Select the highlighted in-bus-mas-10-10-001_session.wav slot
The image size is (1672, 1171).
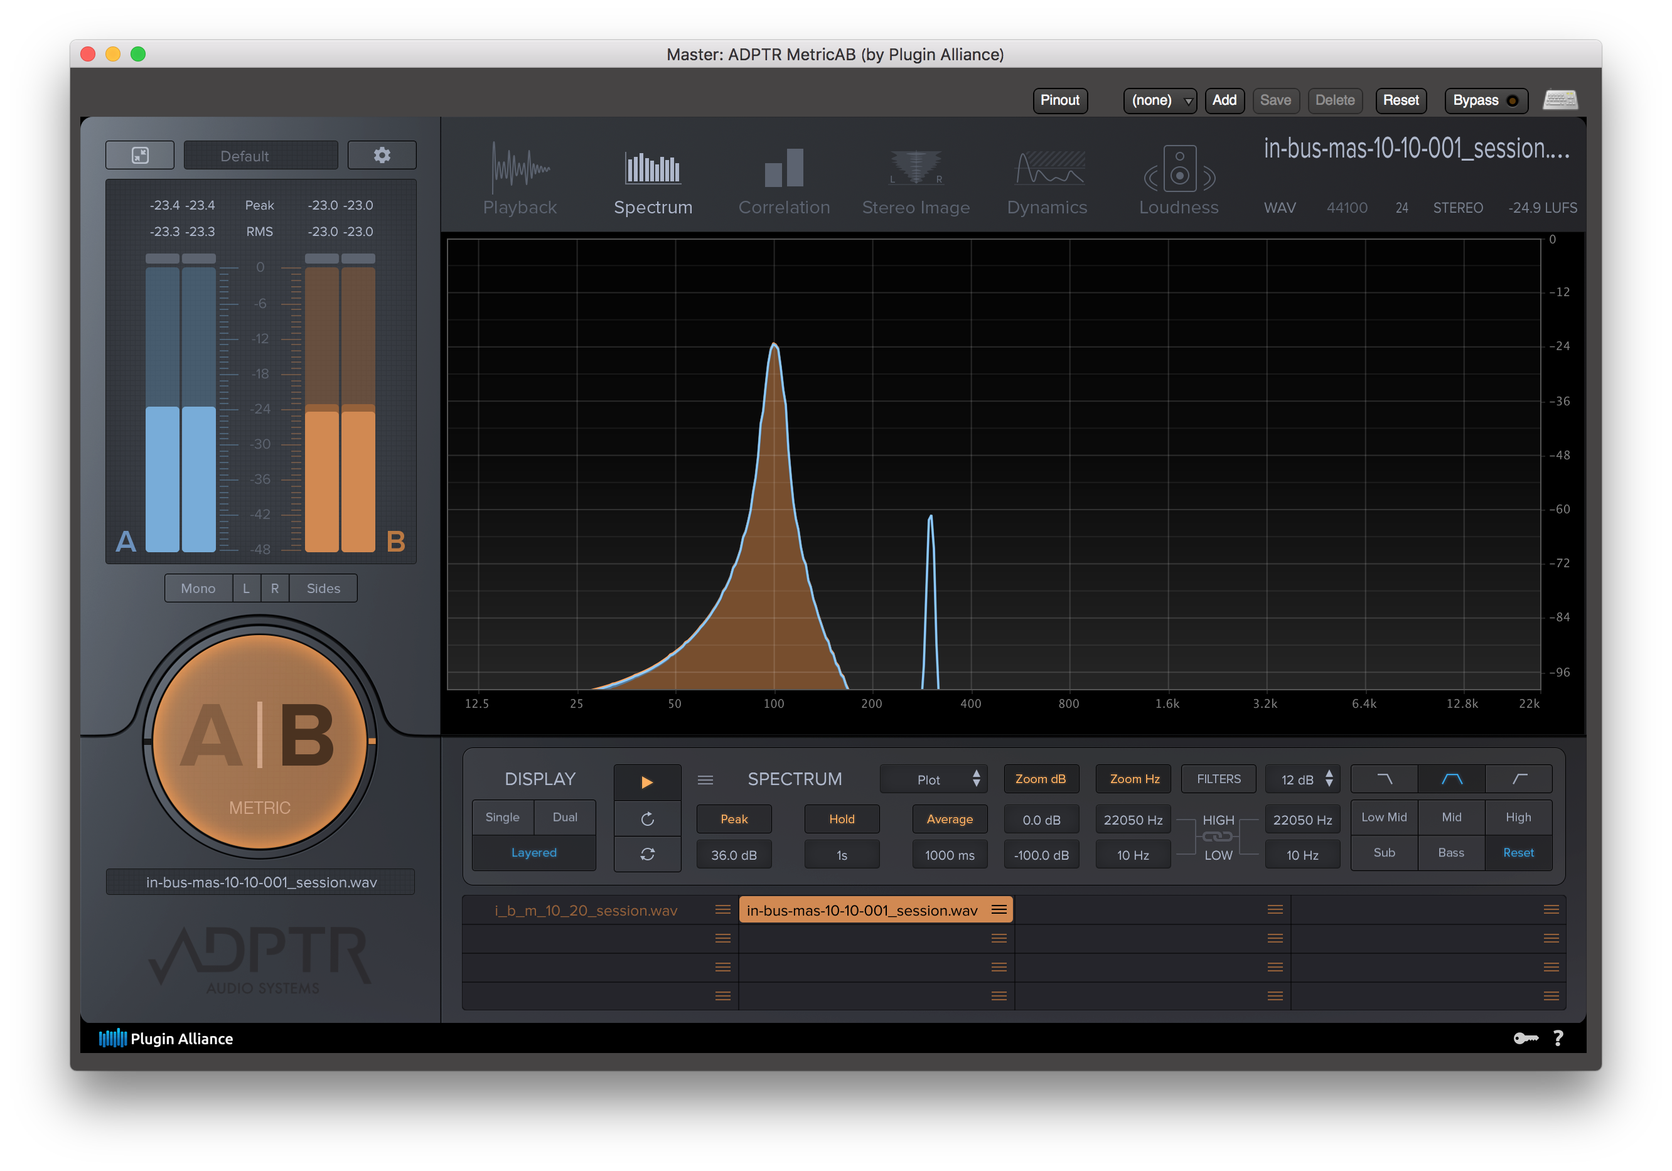[x=876, y=911]
